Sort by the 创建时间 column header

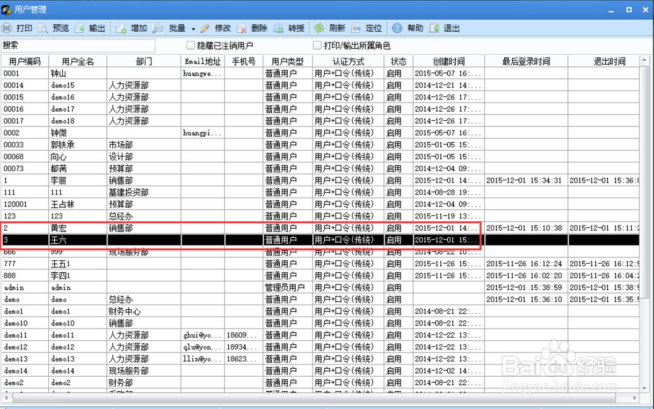(448, 61)
